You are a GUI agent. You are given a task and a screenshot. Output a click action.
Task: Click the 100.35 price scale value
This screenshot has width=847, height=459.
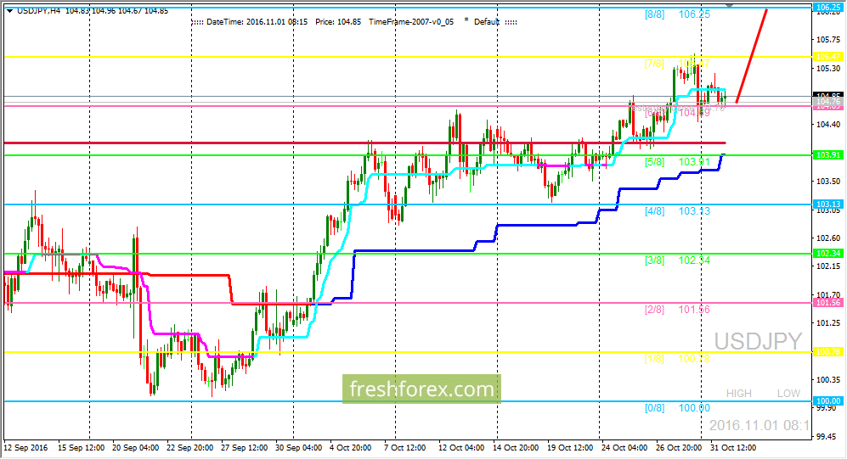point(828,380)
